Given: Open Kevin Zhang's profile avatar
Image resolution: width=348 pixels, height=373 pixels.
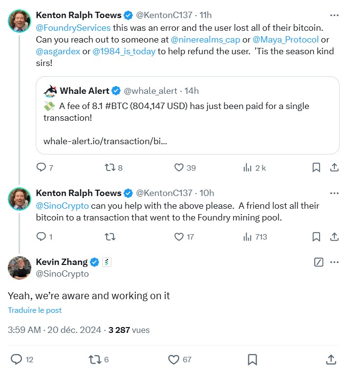Looking at the screenshot, I should [x=20, y=268].
